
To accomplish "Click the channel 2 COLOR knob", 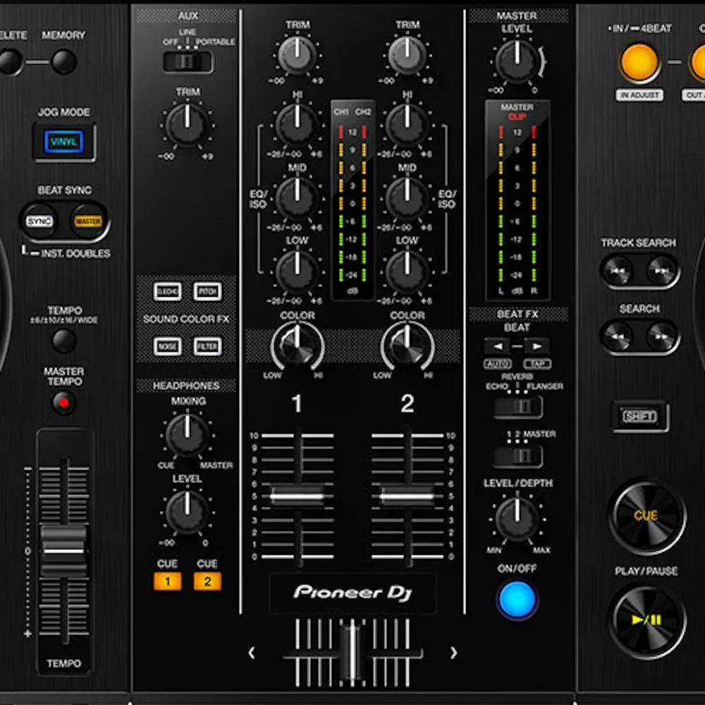I will (x=407, y=345).
